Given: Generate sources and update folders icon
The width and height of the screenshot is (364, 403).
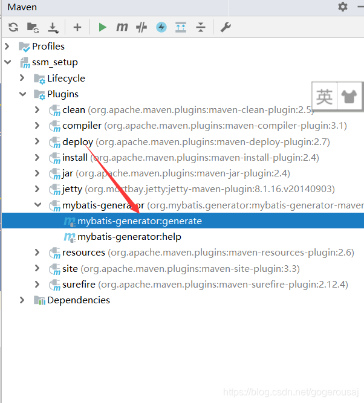Looking at the screenshot, I should [x=33, y=27].
